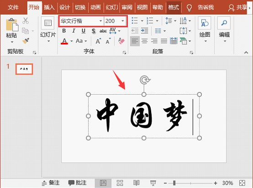Clear all formatting with eraser icon
The image size is (253, 188).
pyautogui.click(x=121, y=41)
